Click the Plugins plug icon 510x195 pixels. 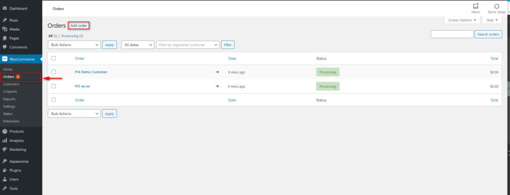pyautogui.click(x=4, y=170)
